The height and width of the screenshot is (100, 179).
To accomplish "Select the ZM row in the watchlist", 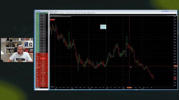I will tap(42, 77).
